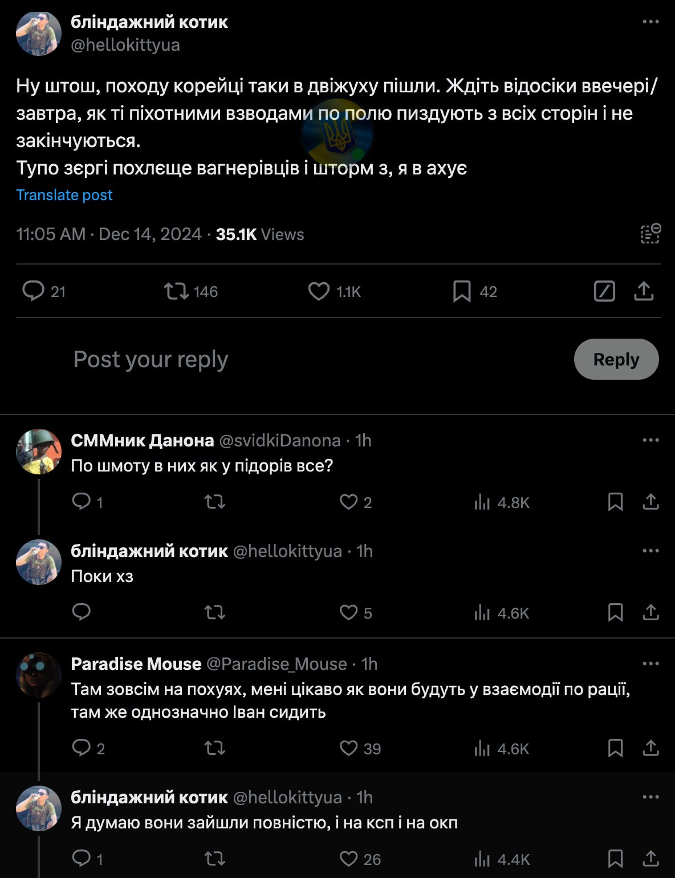The image size is (675, 878).
Task: Reply to the "Я думаю вони зайшли" comment
Action: pos(82,859)
